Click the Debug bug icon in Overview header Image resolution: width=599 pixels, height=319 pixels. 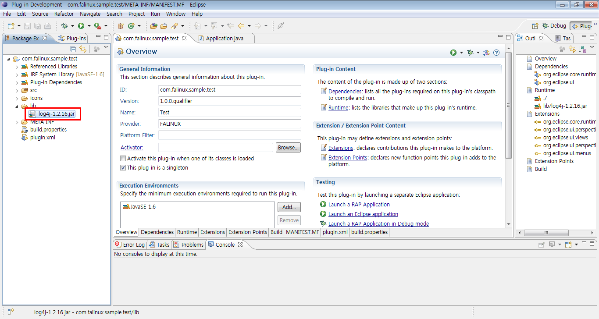tap(471, 53)
